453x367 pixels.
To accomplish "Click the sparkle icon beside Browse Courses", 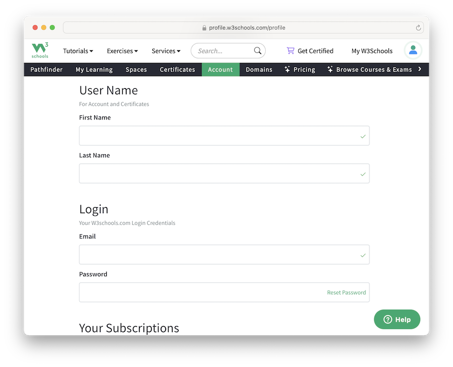I will coord(330,69).
